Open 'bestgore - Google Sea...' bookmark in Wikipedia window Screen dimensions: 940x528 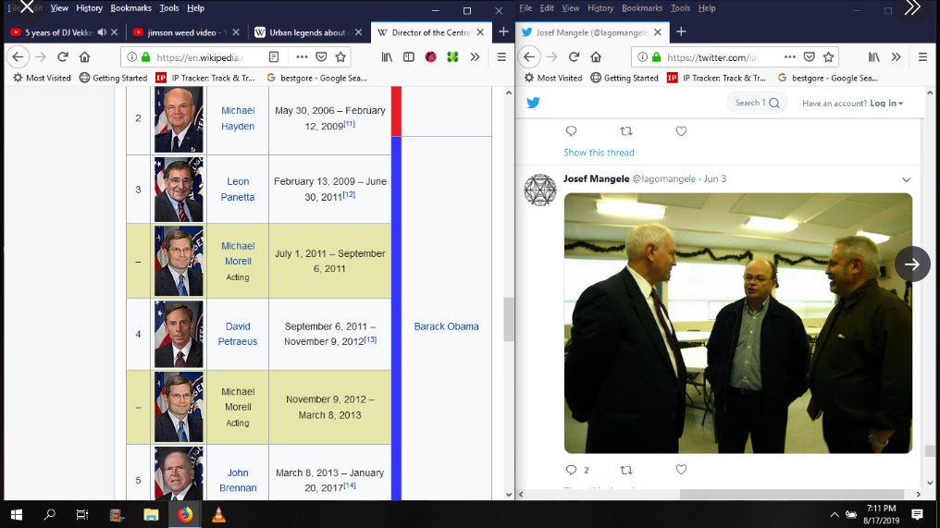tap(317, 78)
